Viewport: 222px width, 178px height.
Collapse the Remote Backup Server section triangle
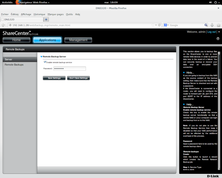(x=41, y=57)
